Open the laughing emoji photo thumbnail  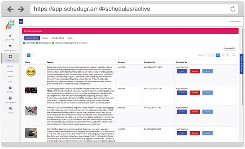click(31, 72)
